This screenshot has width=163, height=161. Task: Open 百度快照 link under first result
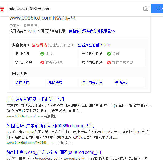click(x=51, y=116)
